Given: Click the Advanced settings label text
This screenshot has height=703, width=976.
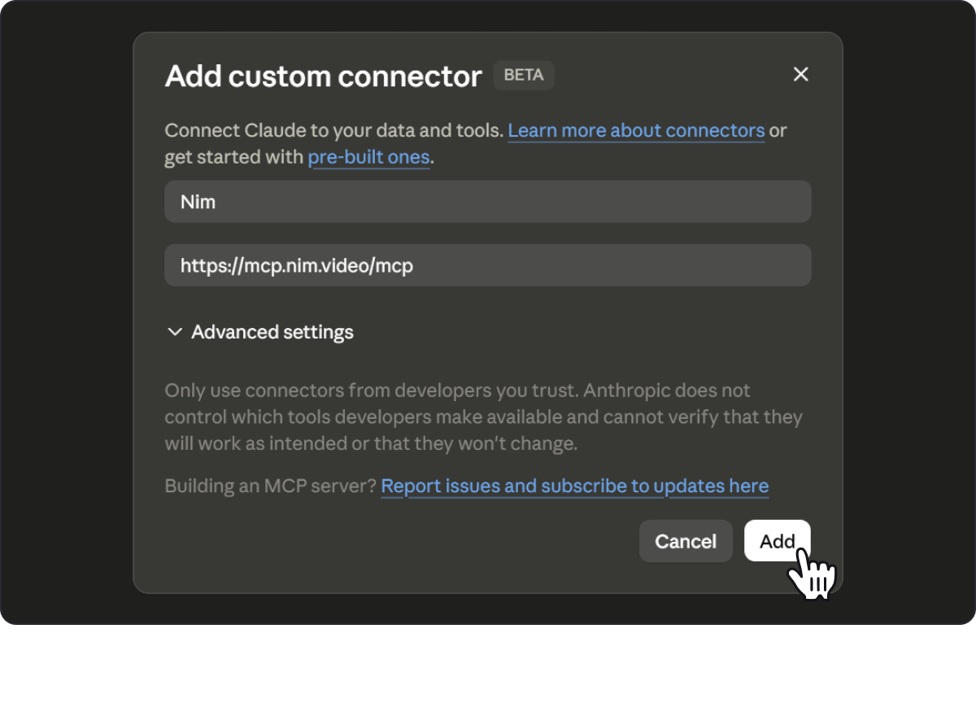Looking at the screenshot, I should (x=272, y=332).
